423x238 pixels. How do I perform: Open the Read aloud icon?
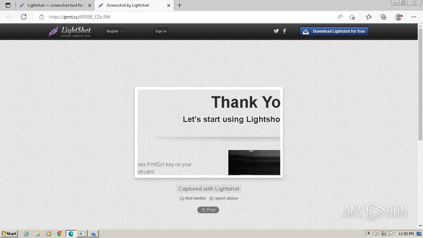point(340,17)
